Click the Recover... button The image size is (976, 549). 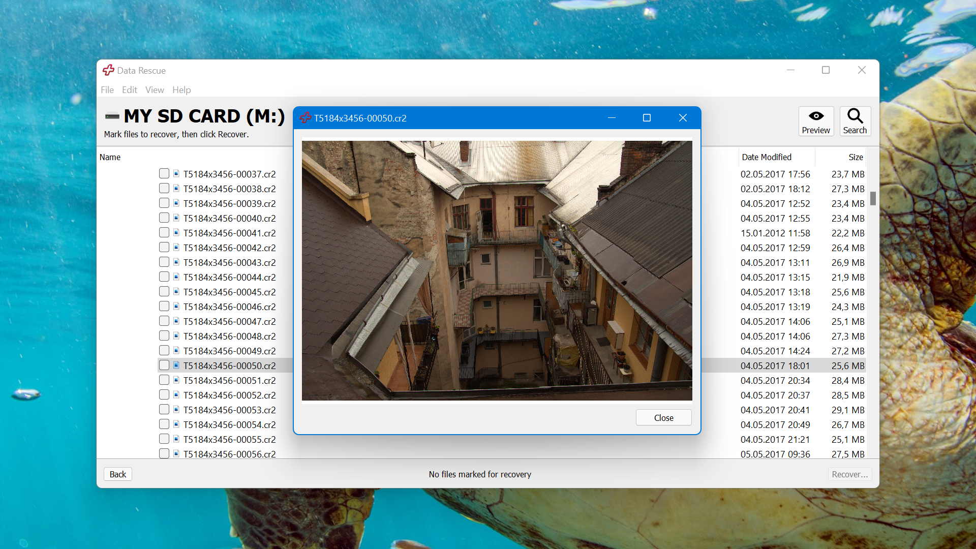tap(849, 474)
